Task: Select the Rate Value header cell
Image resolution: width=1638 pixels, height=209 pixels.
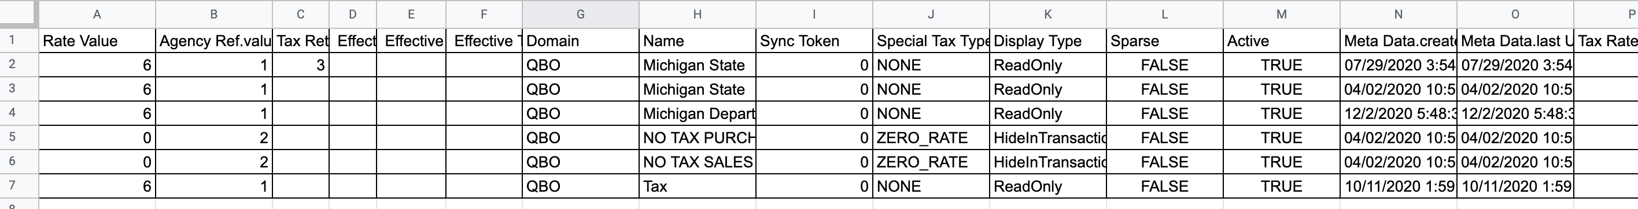Action: (97, 42)
